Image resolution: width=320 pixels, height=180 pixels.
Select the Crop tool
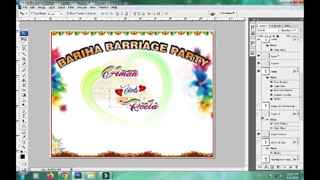[24, 59]
